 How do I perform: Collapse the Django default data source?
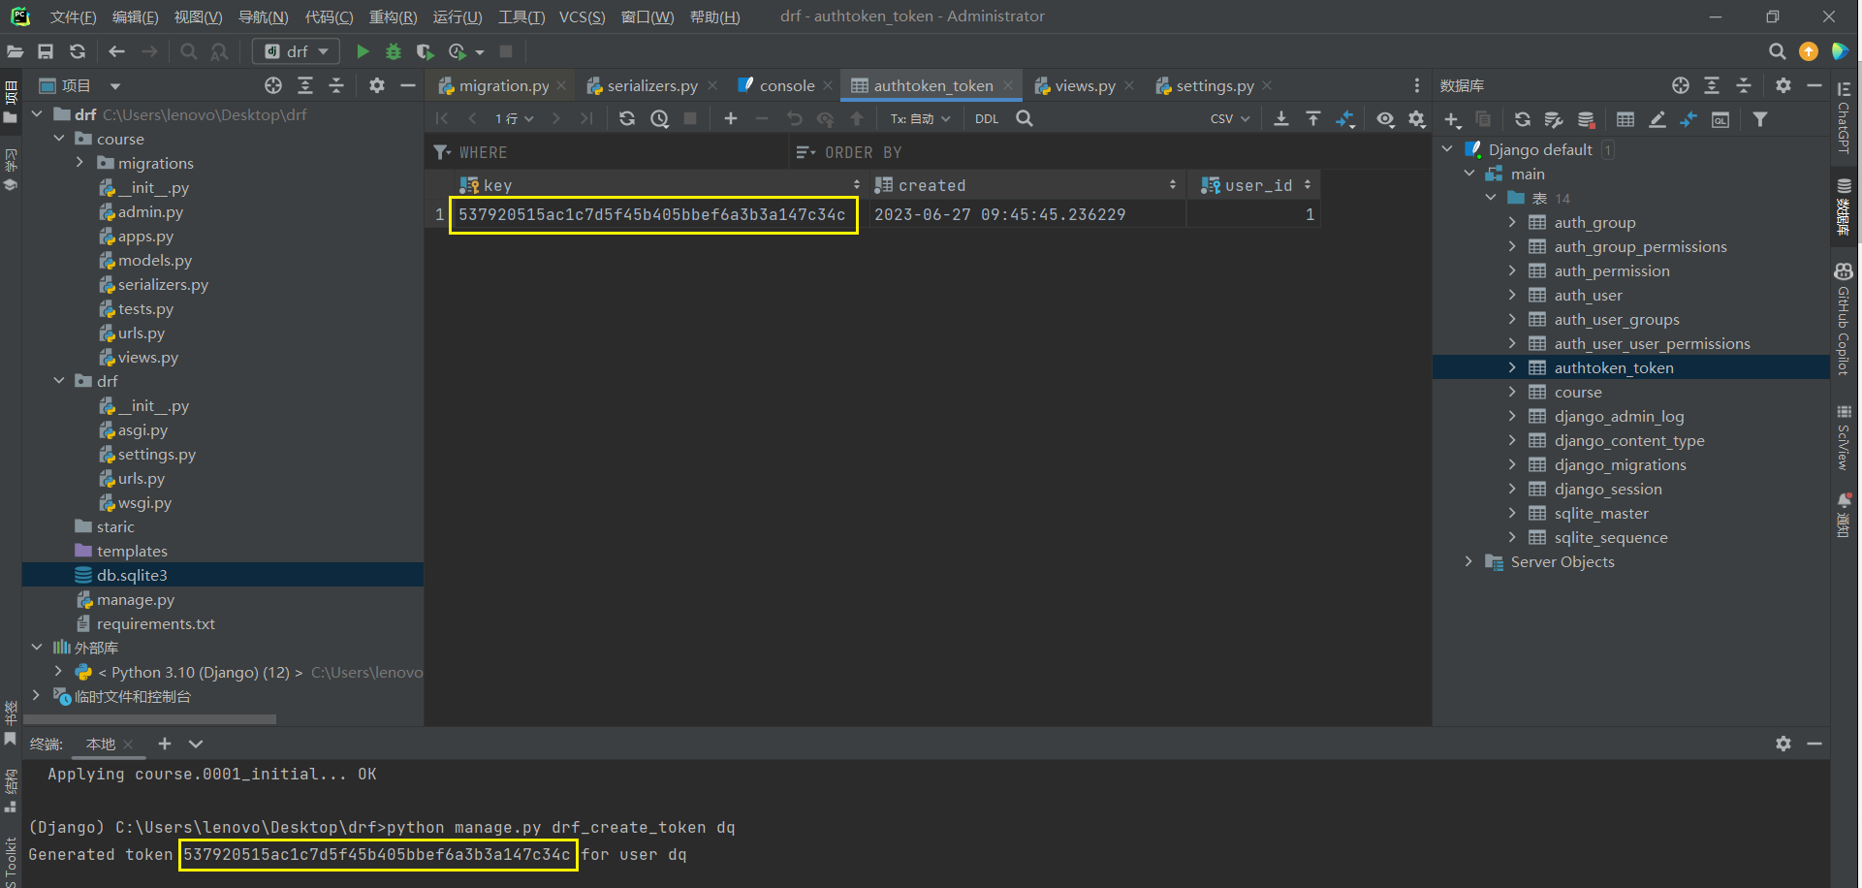pos(1447,149)
